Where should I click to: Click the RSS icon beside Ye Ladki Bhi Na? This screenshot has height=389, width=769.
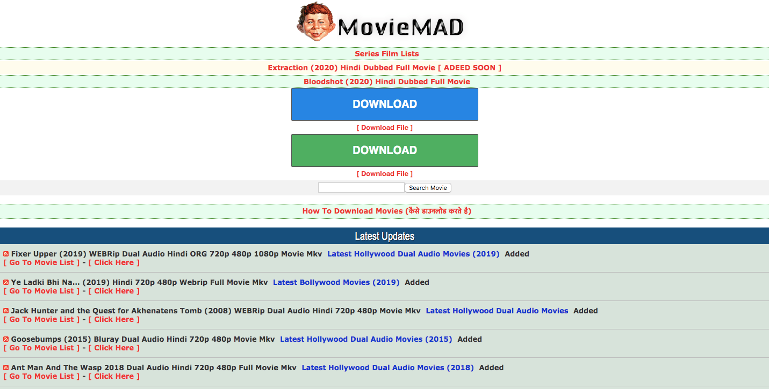tap(5, 282)
